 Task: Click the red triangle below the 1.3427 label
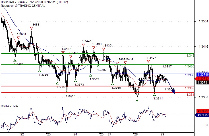63,53
